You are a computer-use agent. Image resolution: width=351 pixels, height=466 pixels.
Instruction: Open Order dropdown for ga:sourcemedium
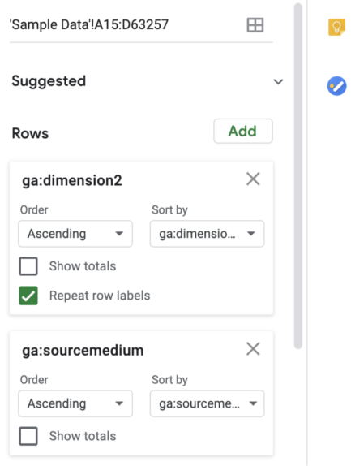click(75, 403)
